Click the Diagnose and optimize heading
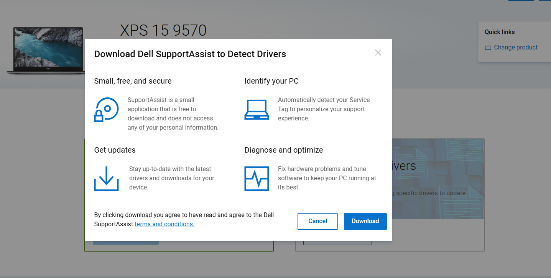This screenshot has width=551, height=278. tap(283, 150)
